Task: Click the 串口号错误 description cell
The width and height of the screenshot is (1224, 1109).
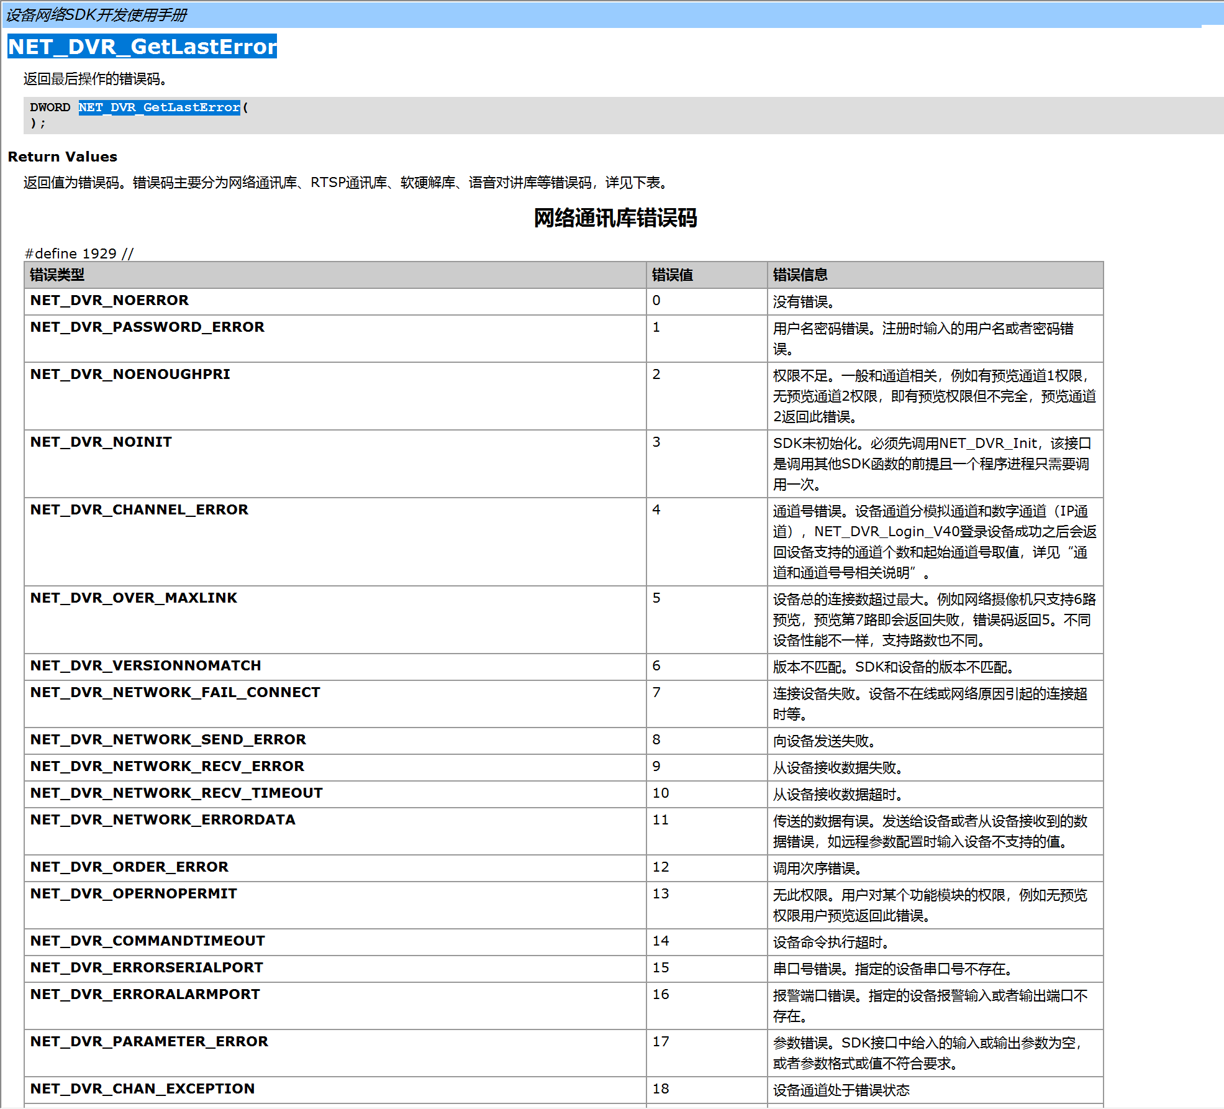Action: pos(935,969)
